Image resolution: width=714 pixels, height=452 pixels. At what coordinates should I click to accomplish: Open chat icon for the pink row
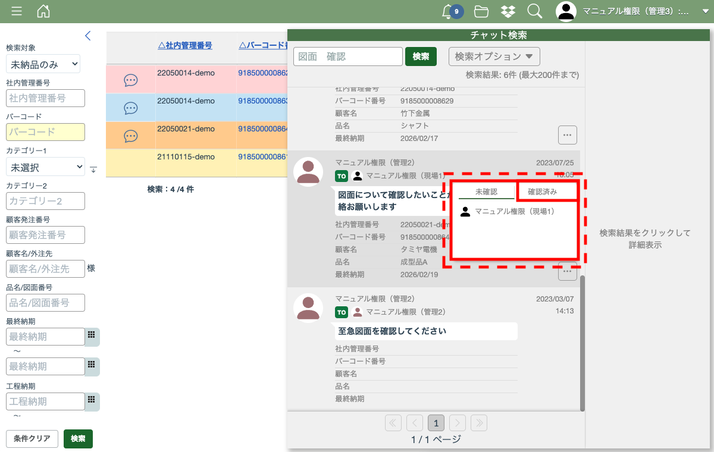(x=131, y=80)
